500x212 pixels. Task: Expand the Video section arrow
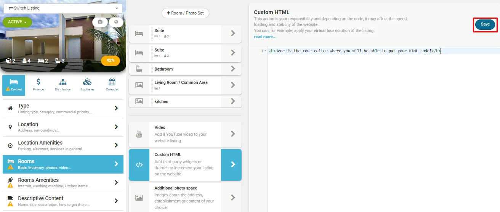pos(232,134)
